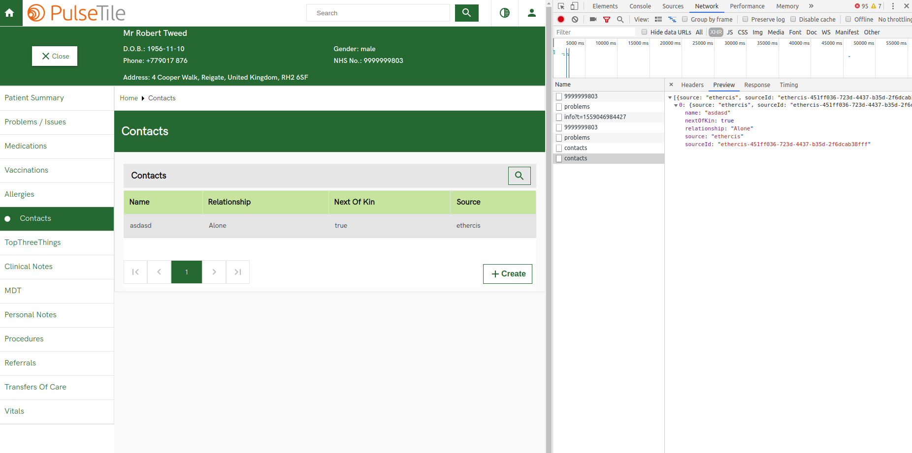Open the contacts table search magnifier
The height and width of the screenshot is (453, 912).
(519, 176)
